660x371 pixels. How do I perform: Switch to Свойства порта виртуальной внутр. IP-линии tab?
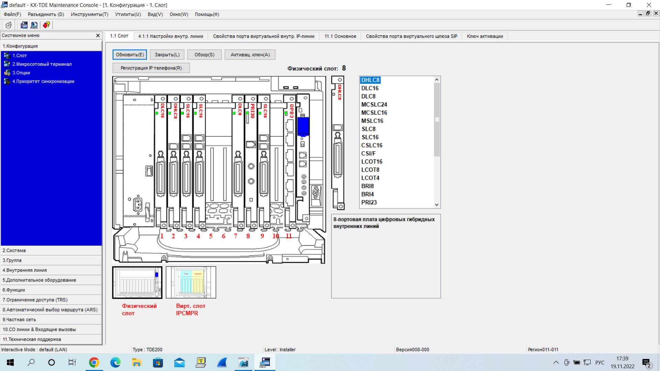[264, 36]
